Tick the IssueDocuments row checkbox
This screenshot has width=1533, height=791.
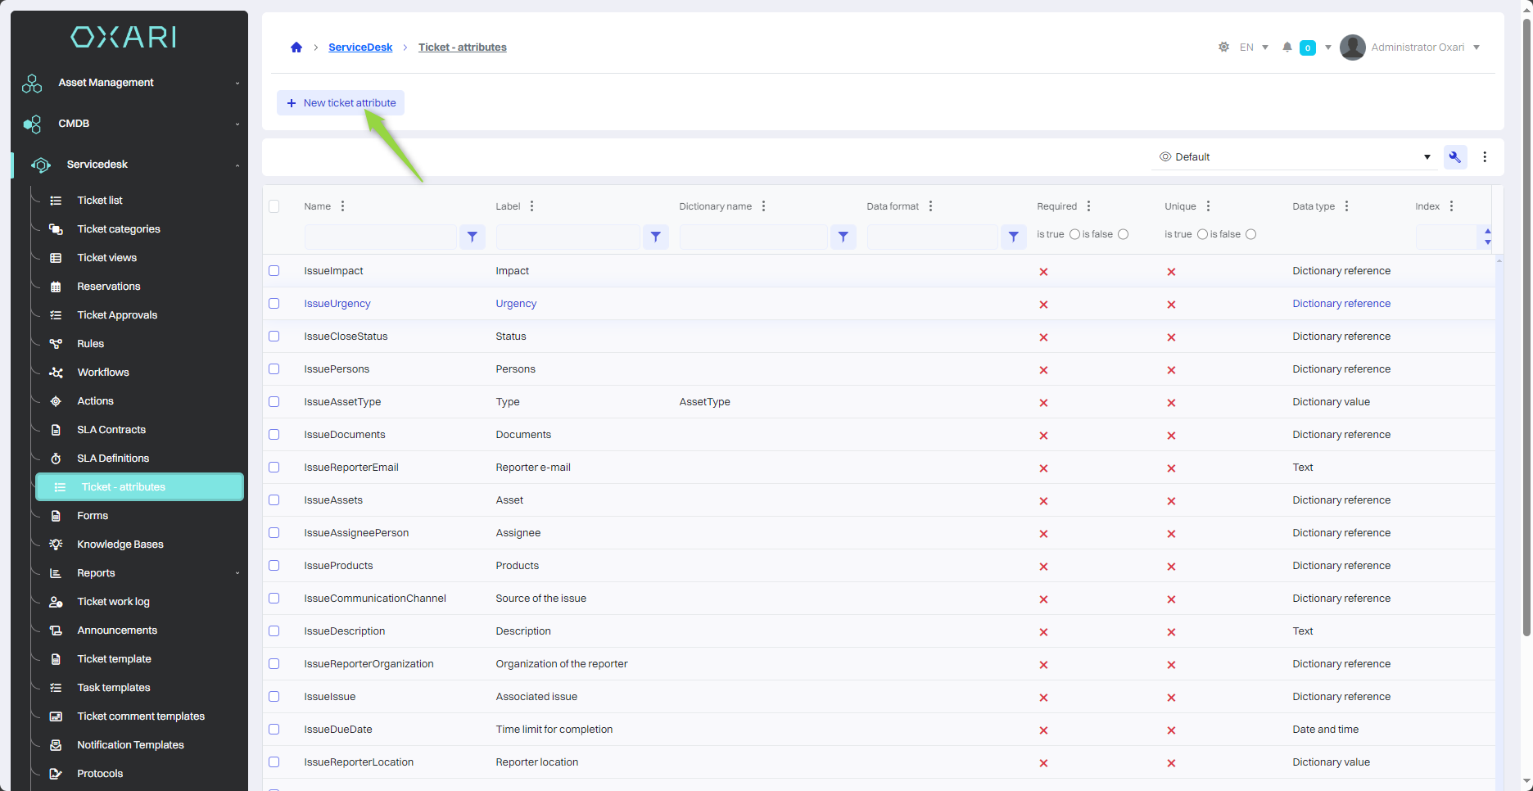tap(274, 435)
